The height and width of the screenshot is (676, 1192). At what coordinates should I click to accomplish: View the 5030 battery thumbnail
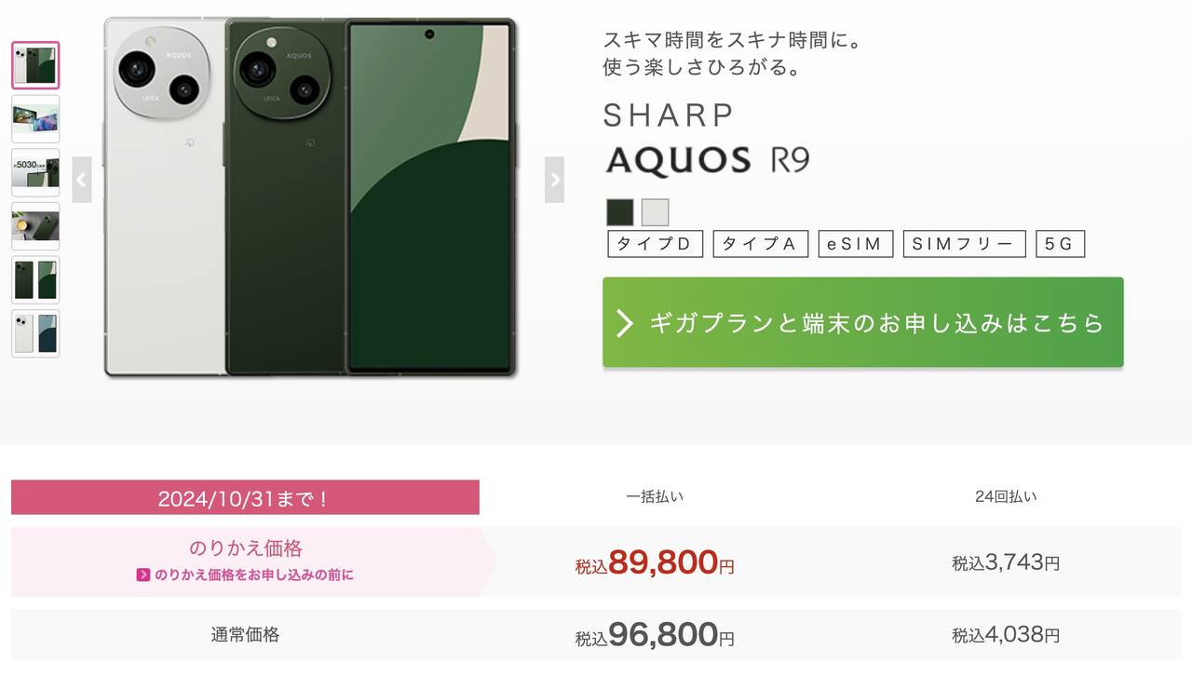tap(35, 172)
